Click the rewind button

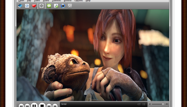(21, 106)
